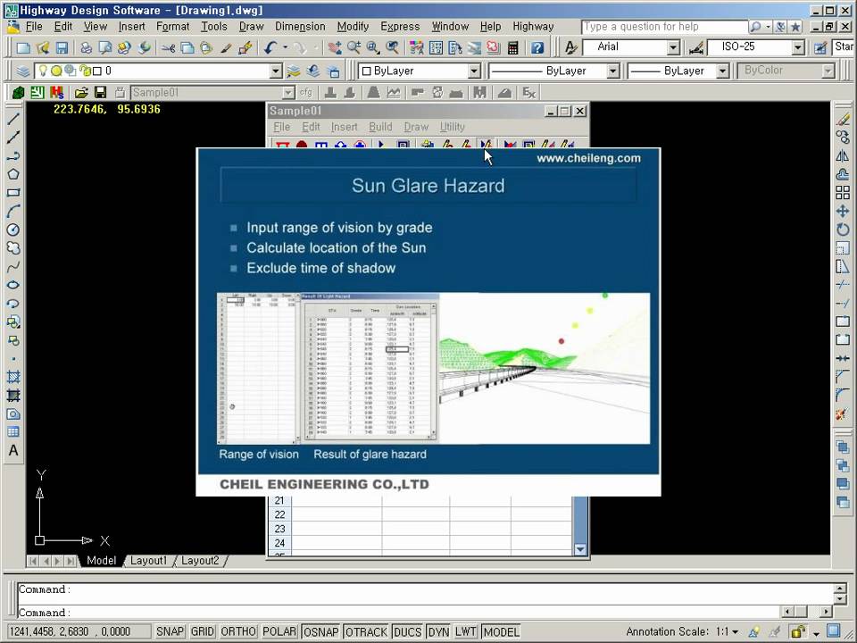
Task: Open the Table tool
Action: [x=13, y=432]
